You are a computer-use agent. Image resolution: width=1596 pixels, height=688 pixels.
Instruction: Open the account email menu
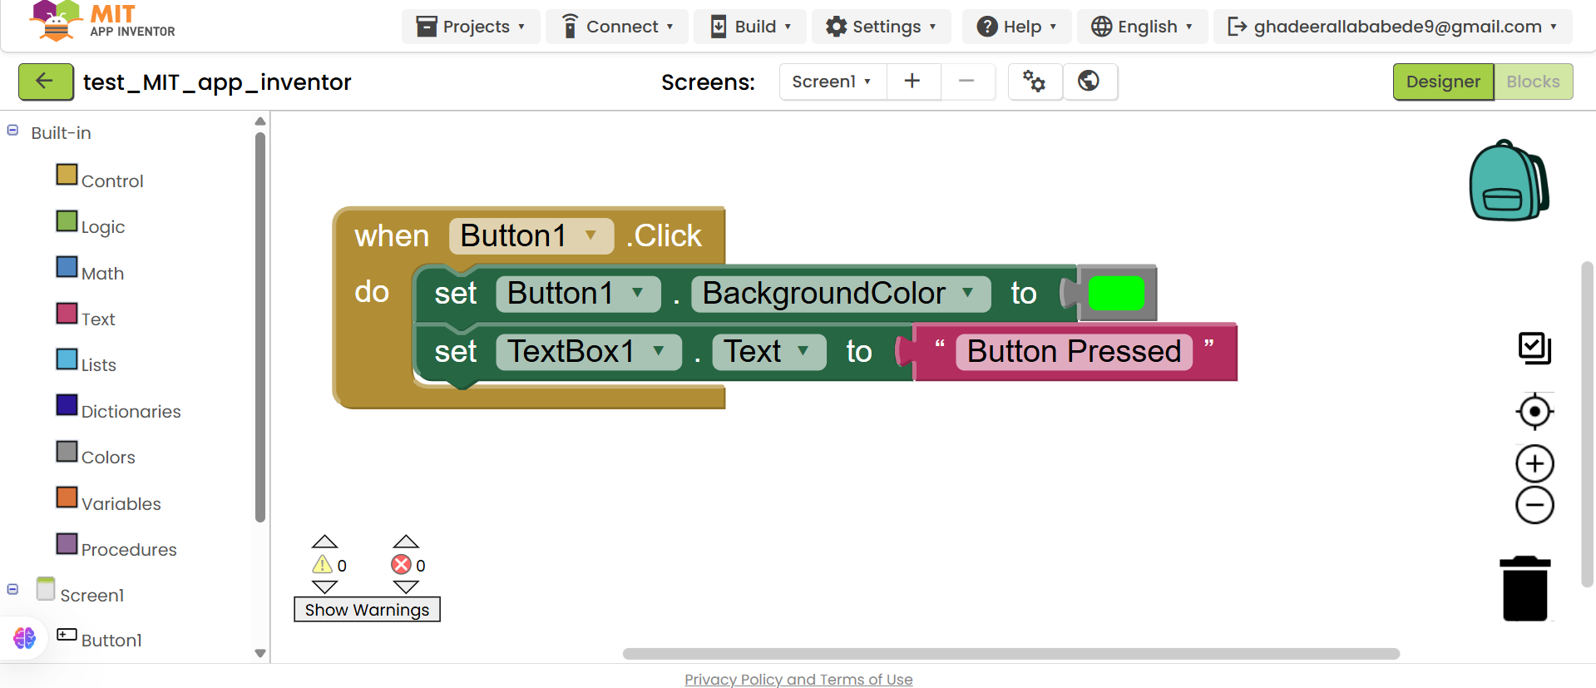[x=1392, y=27]
